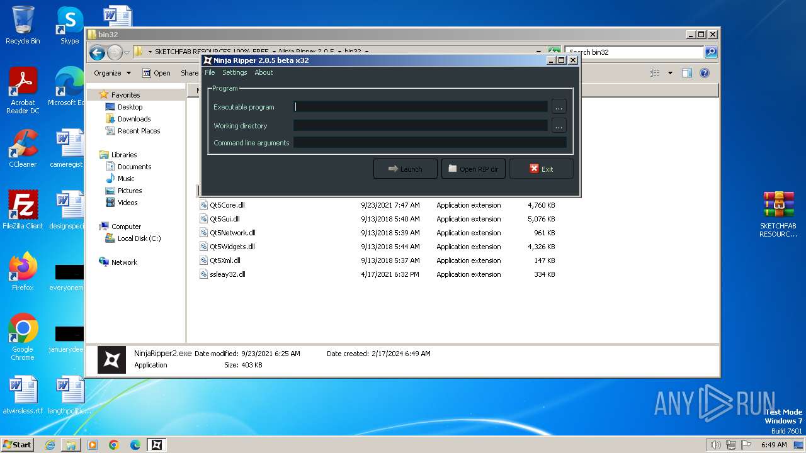
Task: Select the Firefox desktop shortcut
Action: pos(23,271)
